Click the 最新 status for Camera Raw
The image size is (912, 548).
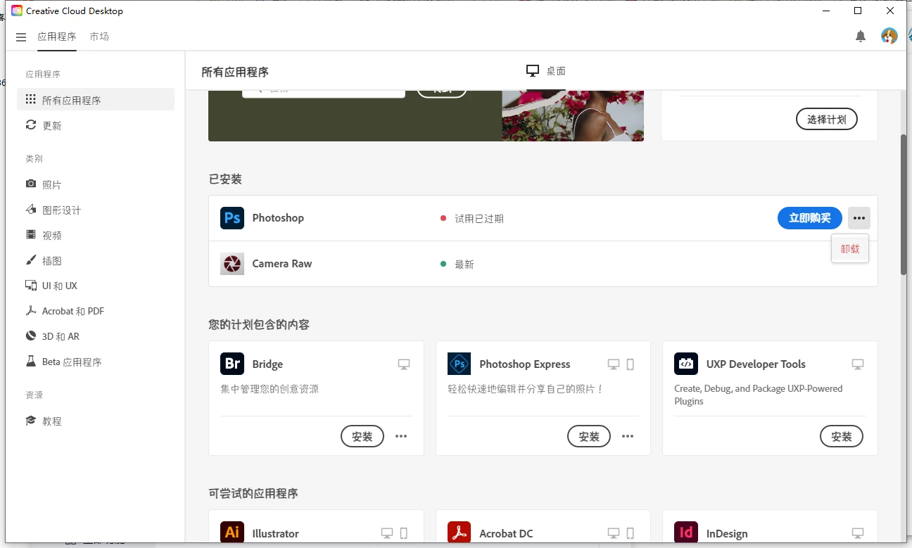coord(464,265)
